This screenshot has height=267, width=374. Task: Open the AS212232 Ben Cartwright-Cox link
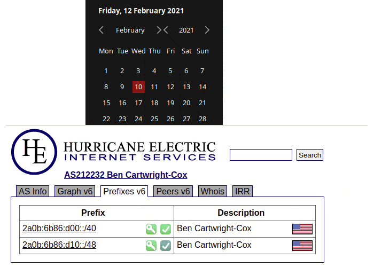126,175
